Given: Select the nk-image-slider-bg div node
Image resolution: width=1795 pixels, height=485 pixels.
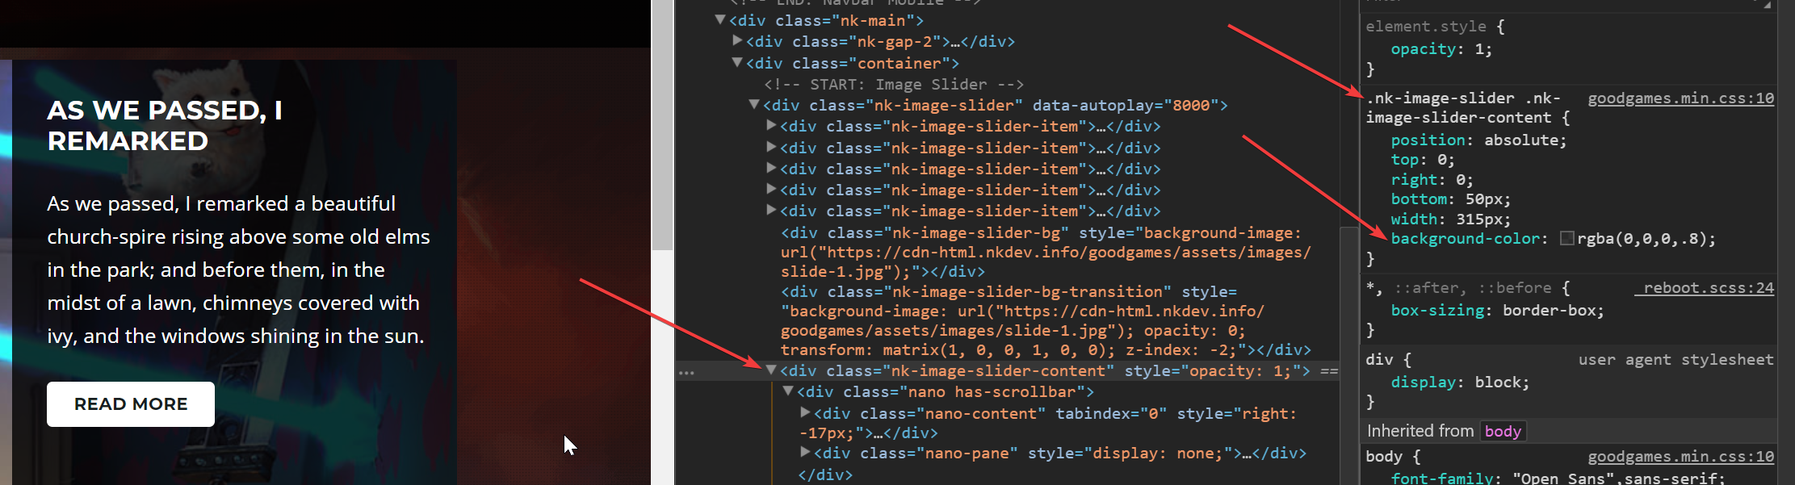Looking at the screenshot, I should point(924,233).
